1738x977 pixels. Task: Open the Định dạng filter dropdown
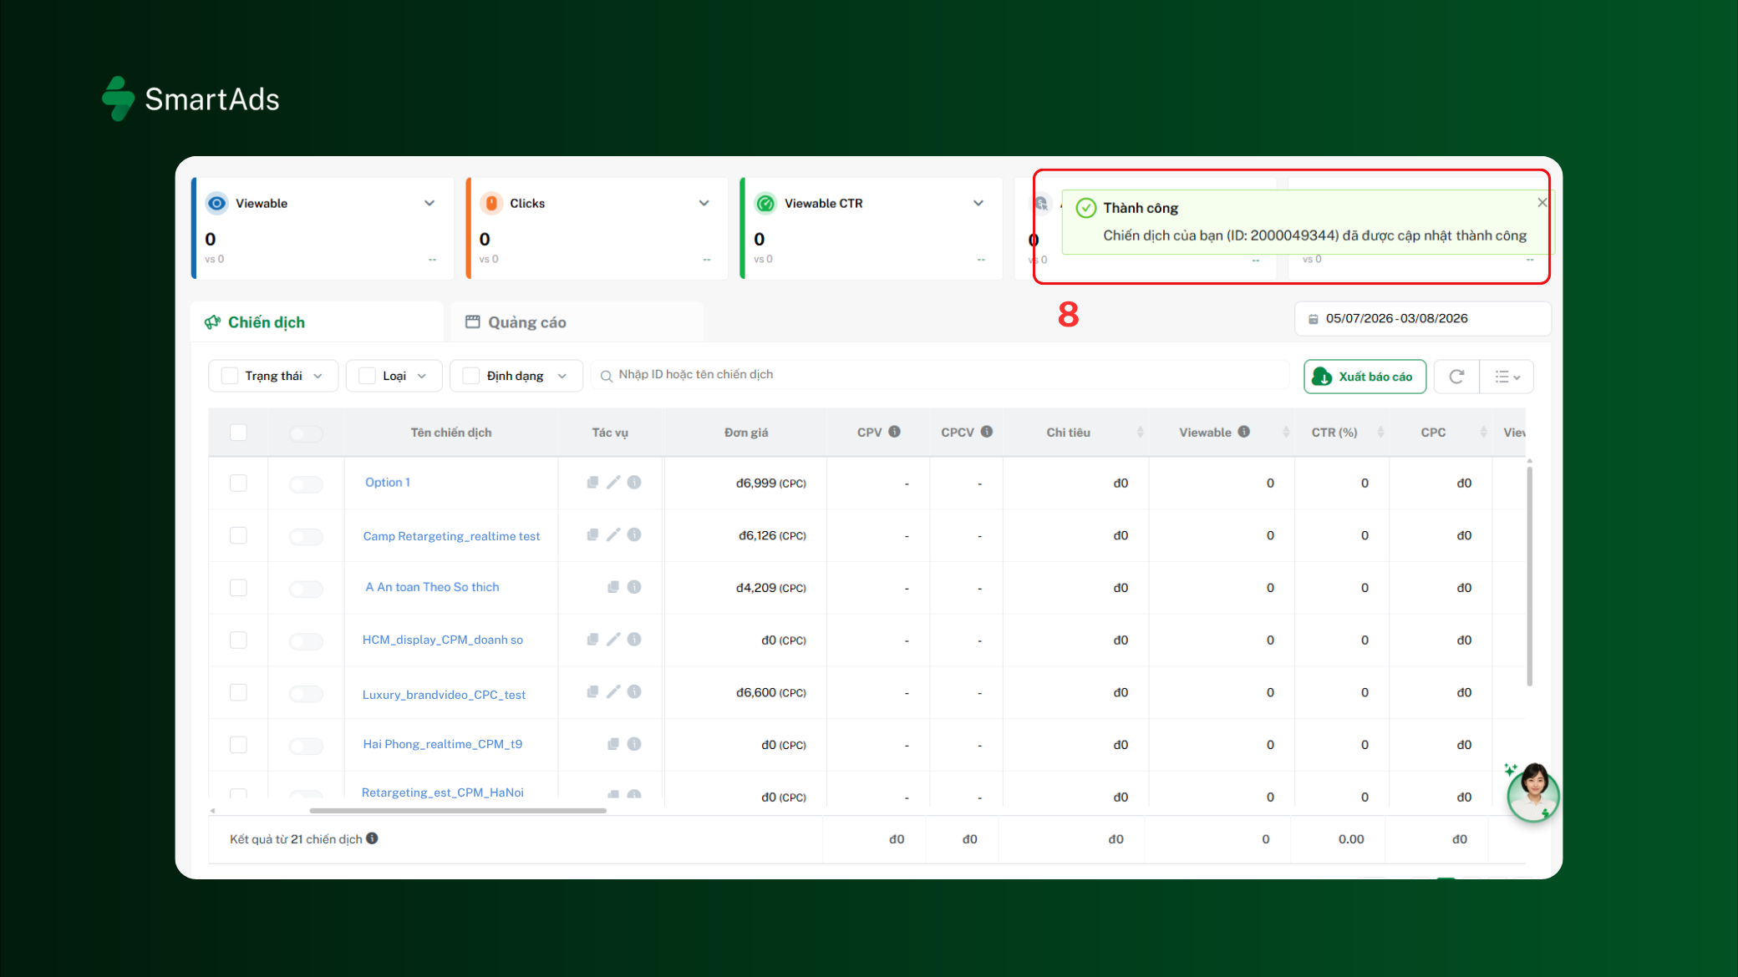click(x=516, y=376)
